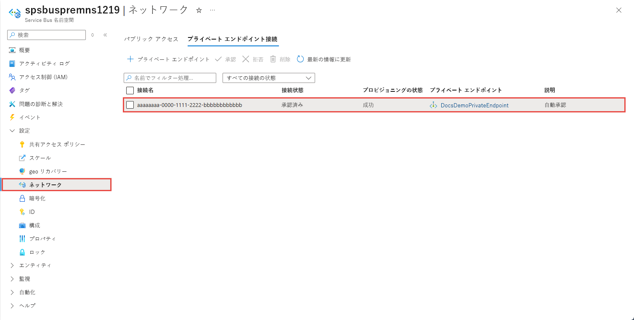Click 最新の情報に更新 refresh button

tap(324, 59)
